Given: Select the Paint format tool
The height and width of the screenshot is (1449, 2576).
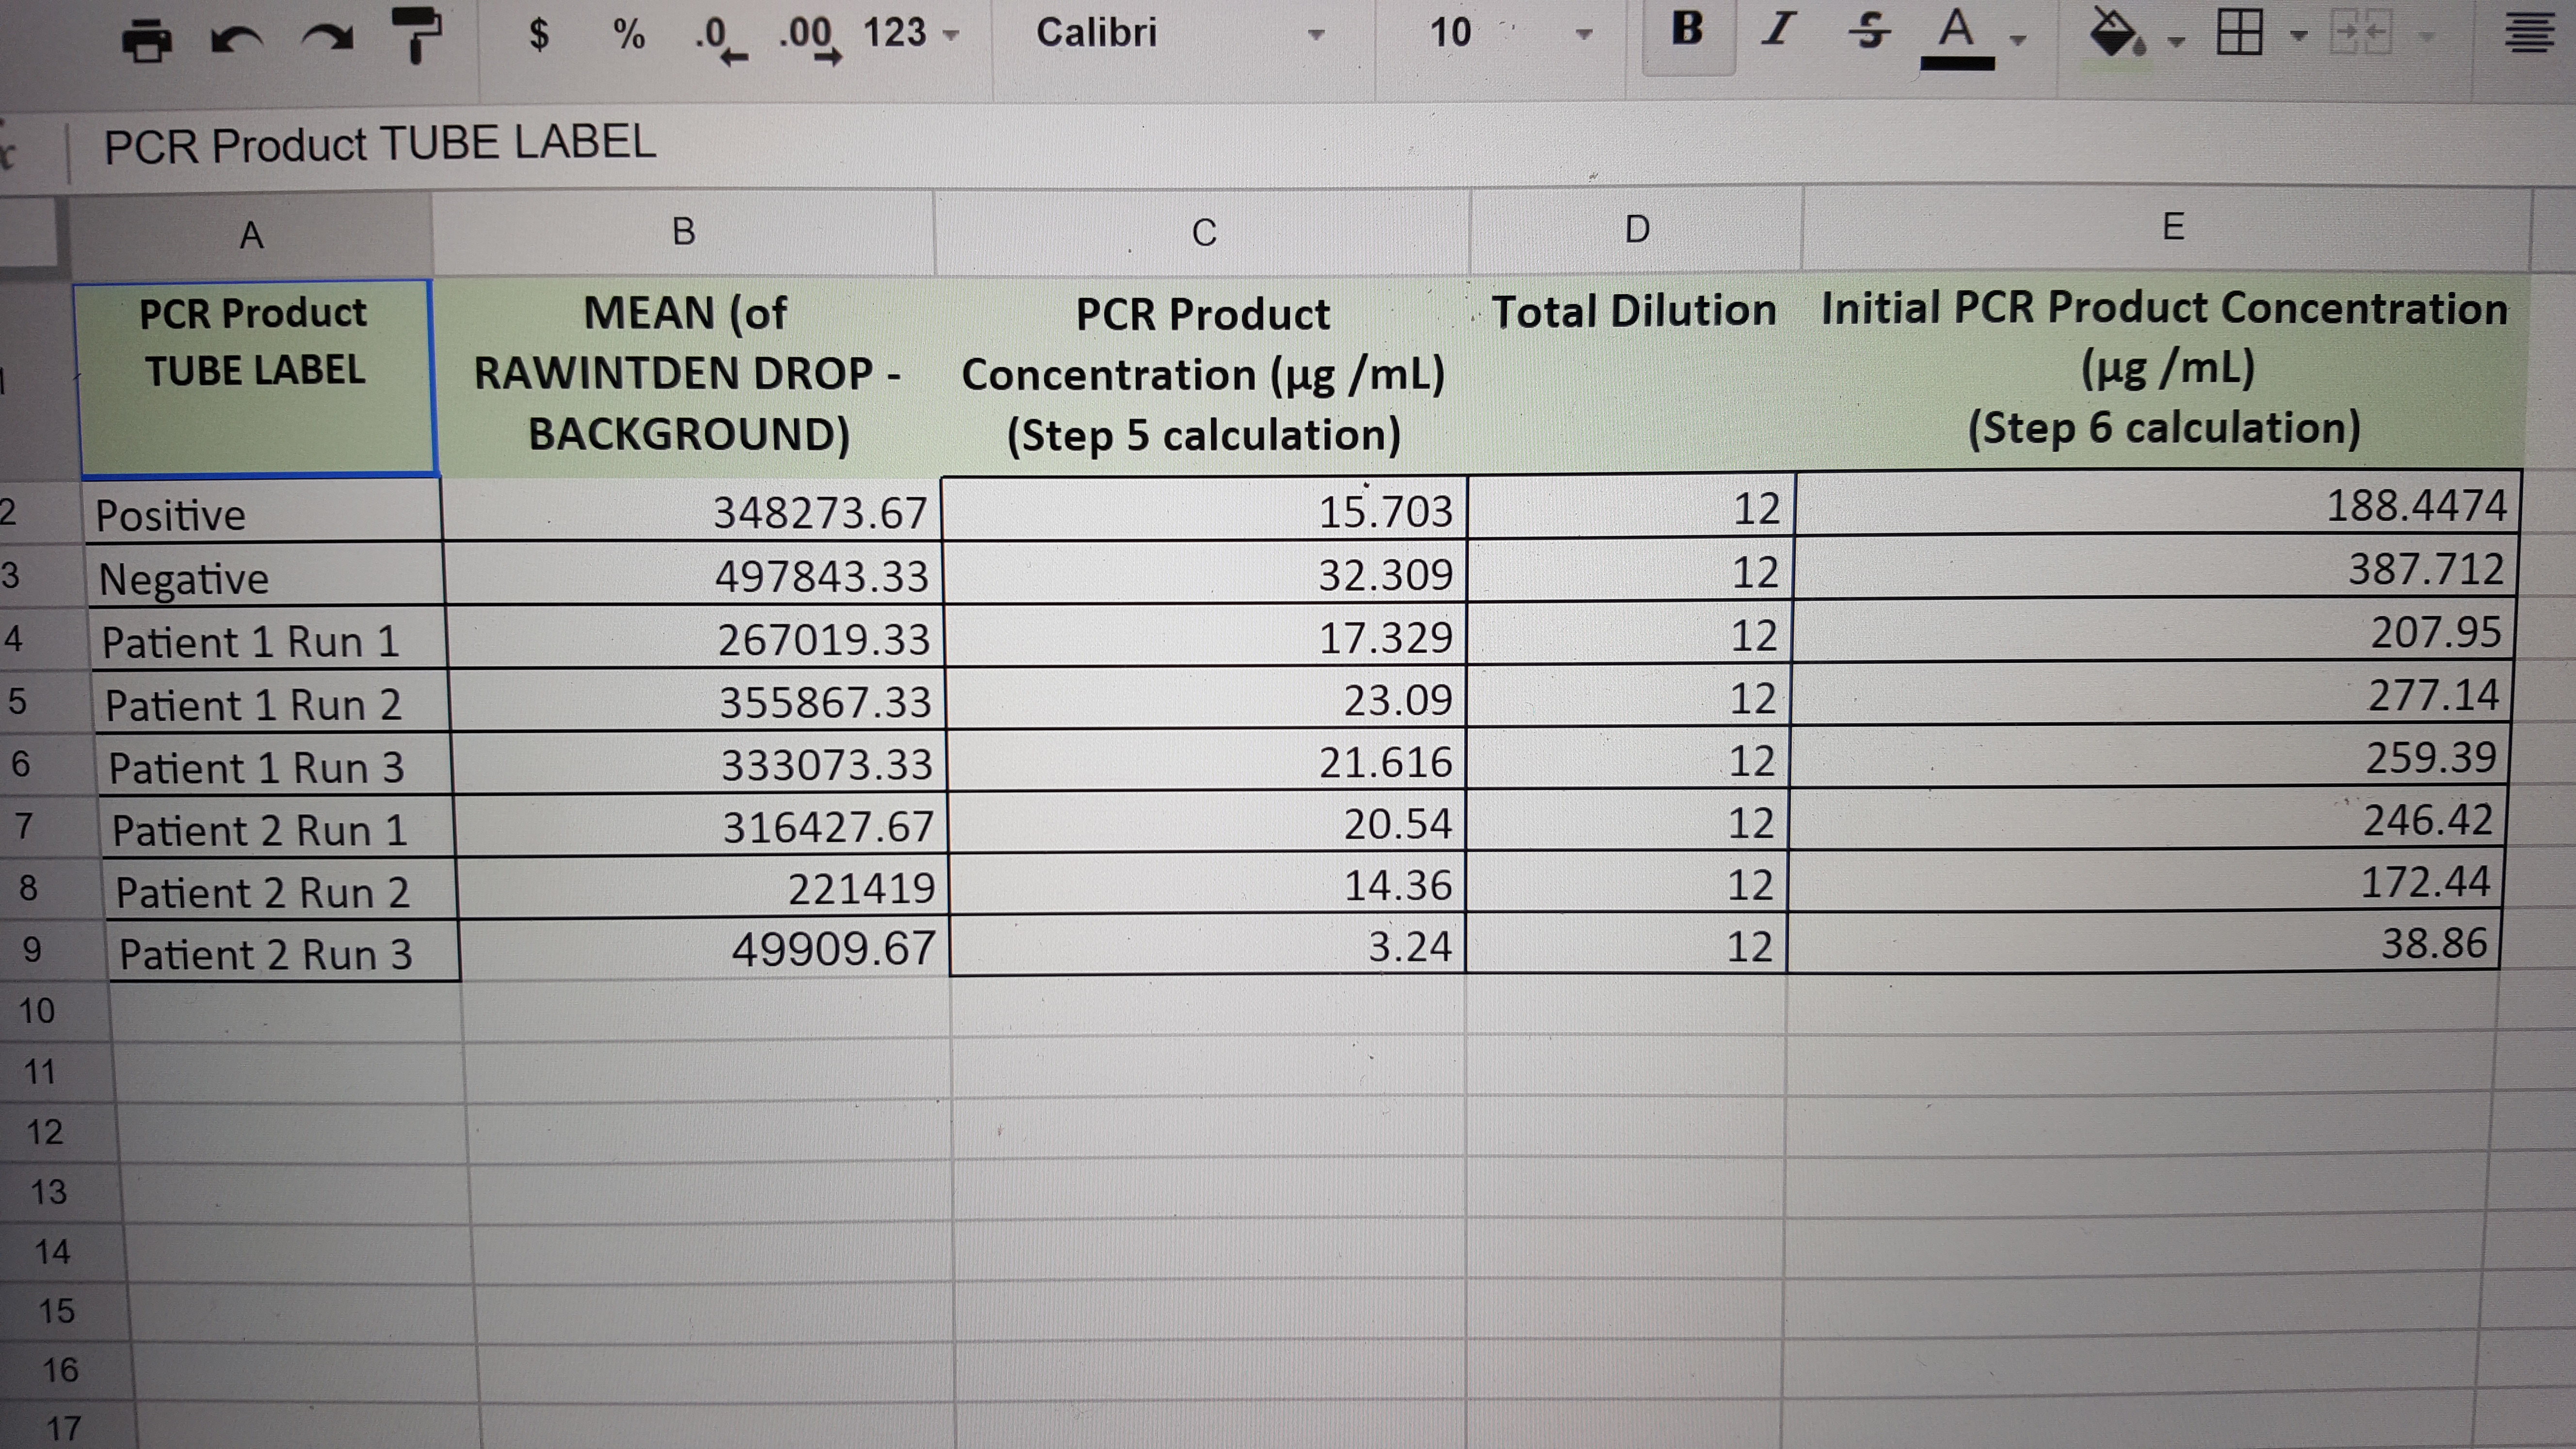Looking at the screenshot, I should pos(416,35).
